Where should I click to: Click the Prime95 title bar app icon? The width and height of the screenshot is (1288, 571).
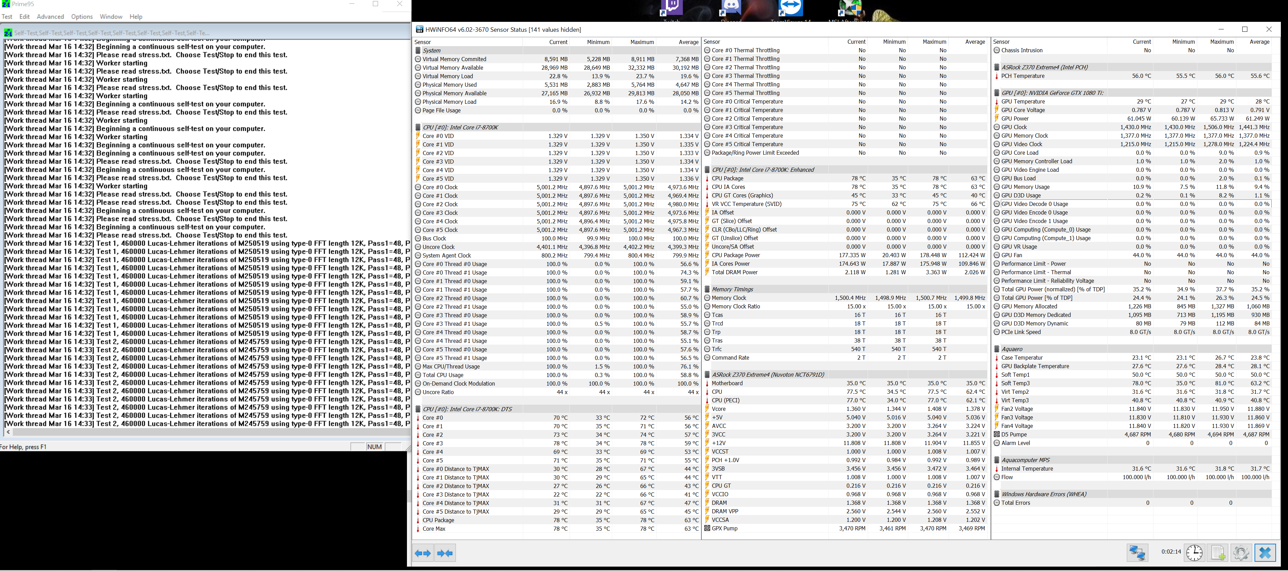tap(5, 4)
